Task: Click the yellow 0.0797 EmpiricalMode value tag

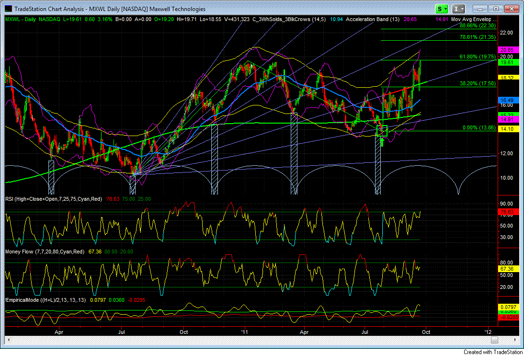Action: click(508, 307)
